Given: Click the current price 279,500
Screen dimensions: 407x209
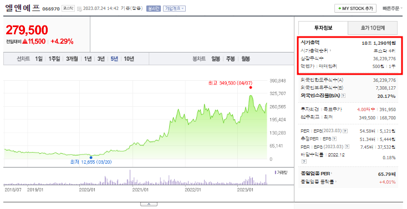Looking at the screenshot, I should coord(27,30).
